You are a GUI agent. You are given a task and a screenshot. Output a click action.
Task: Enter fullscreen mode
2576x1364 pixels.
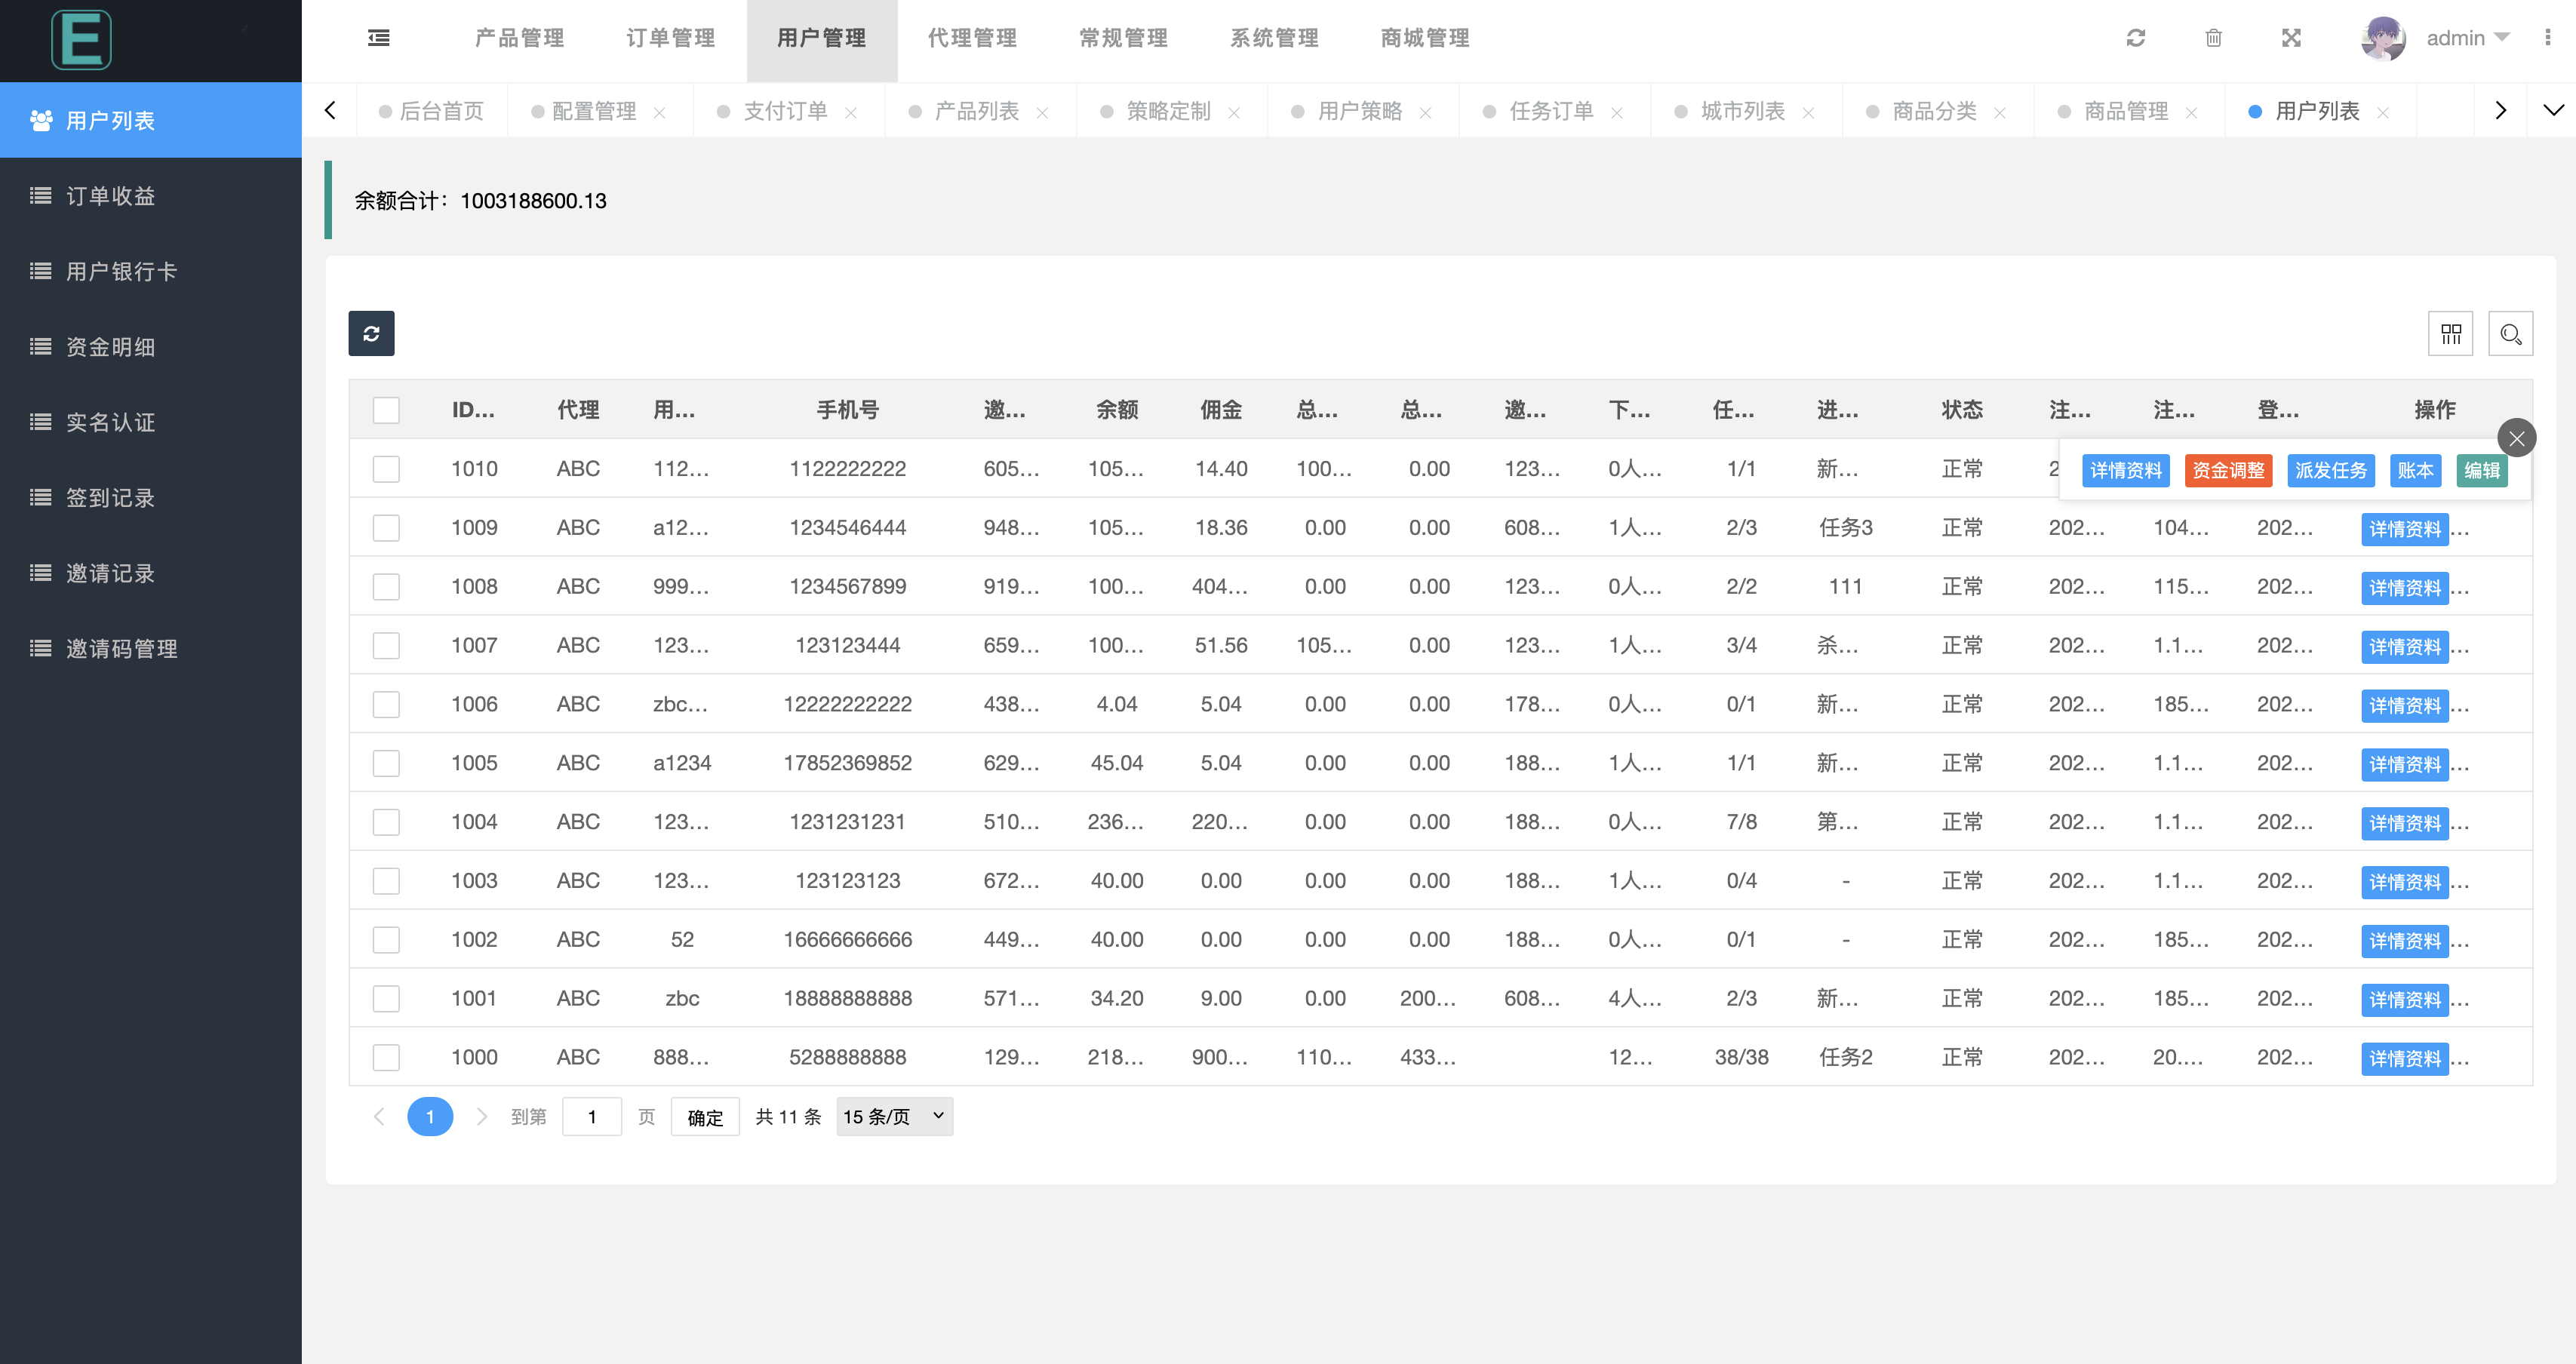(2291, 38)
